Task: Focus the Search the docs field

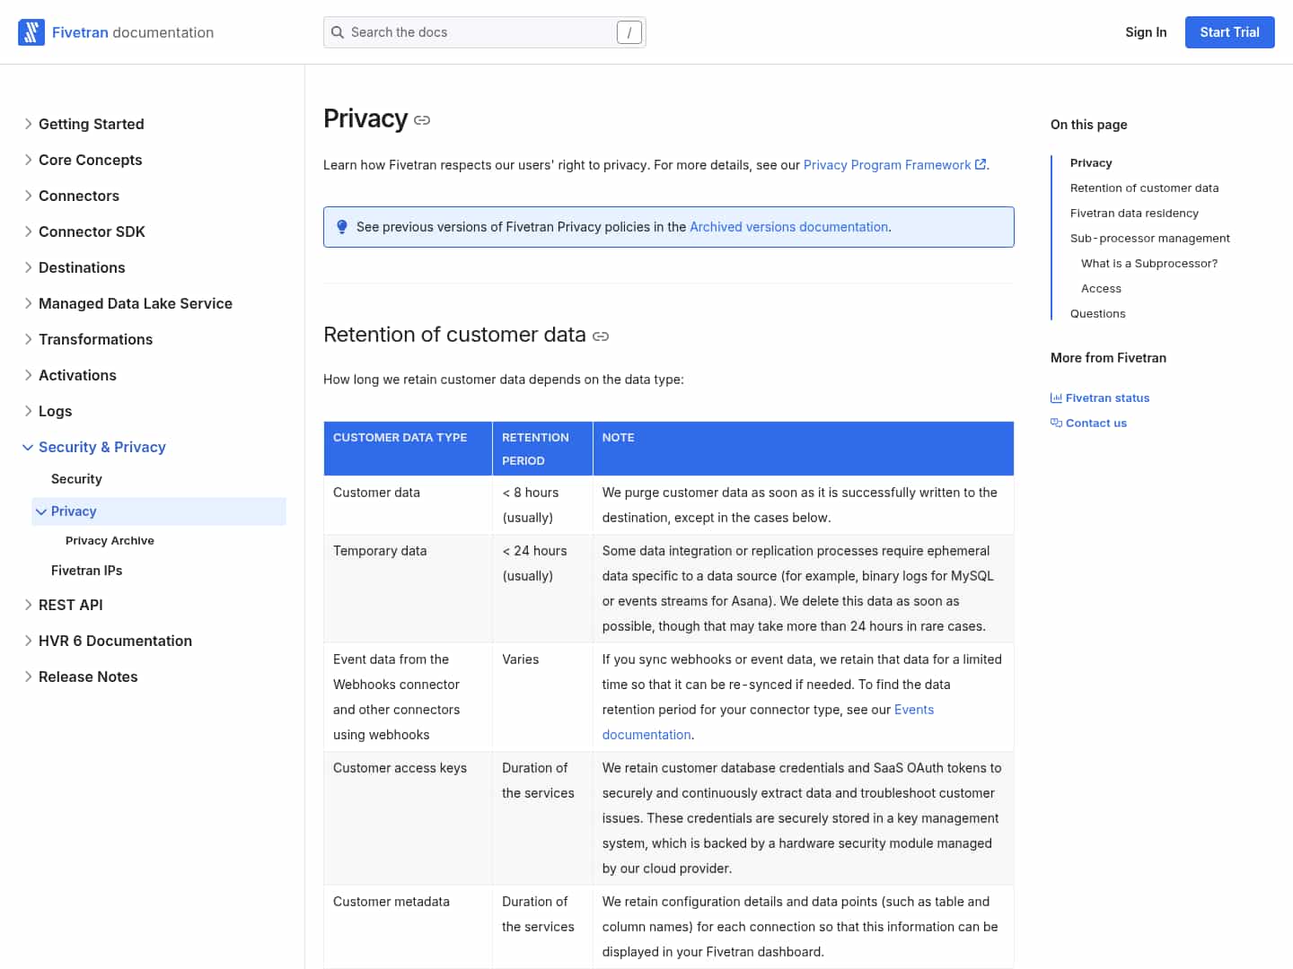Action: tap(485, 32)
